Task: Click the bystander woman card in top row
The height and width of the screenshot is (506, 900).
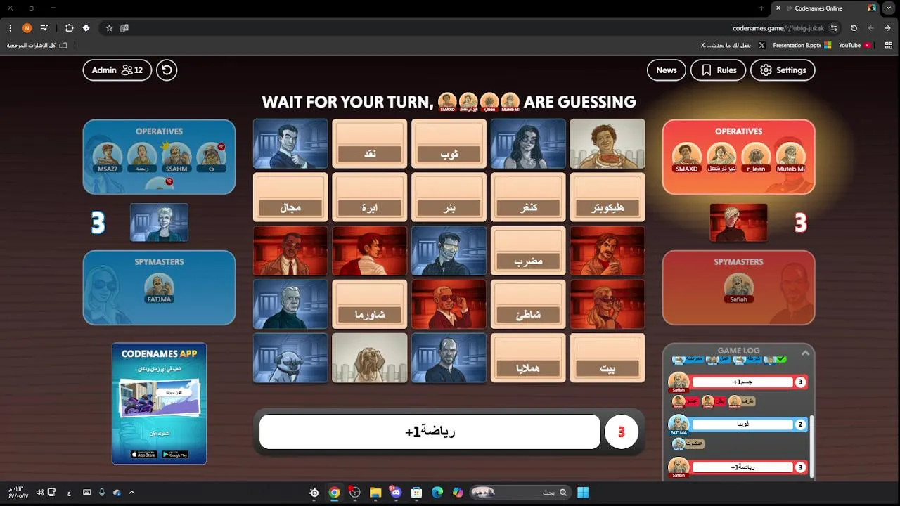Action: 607,144
